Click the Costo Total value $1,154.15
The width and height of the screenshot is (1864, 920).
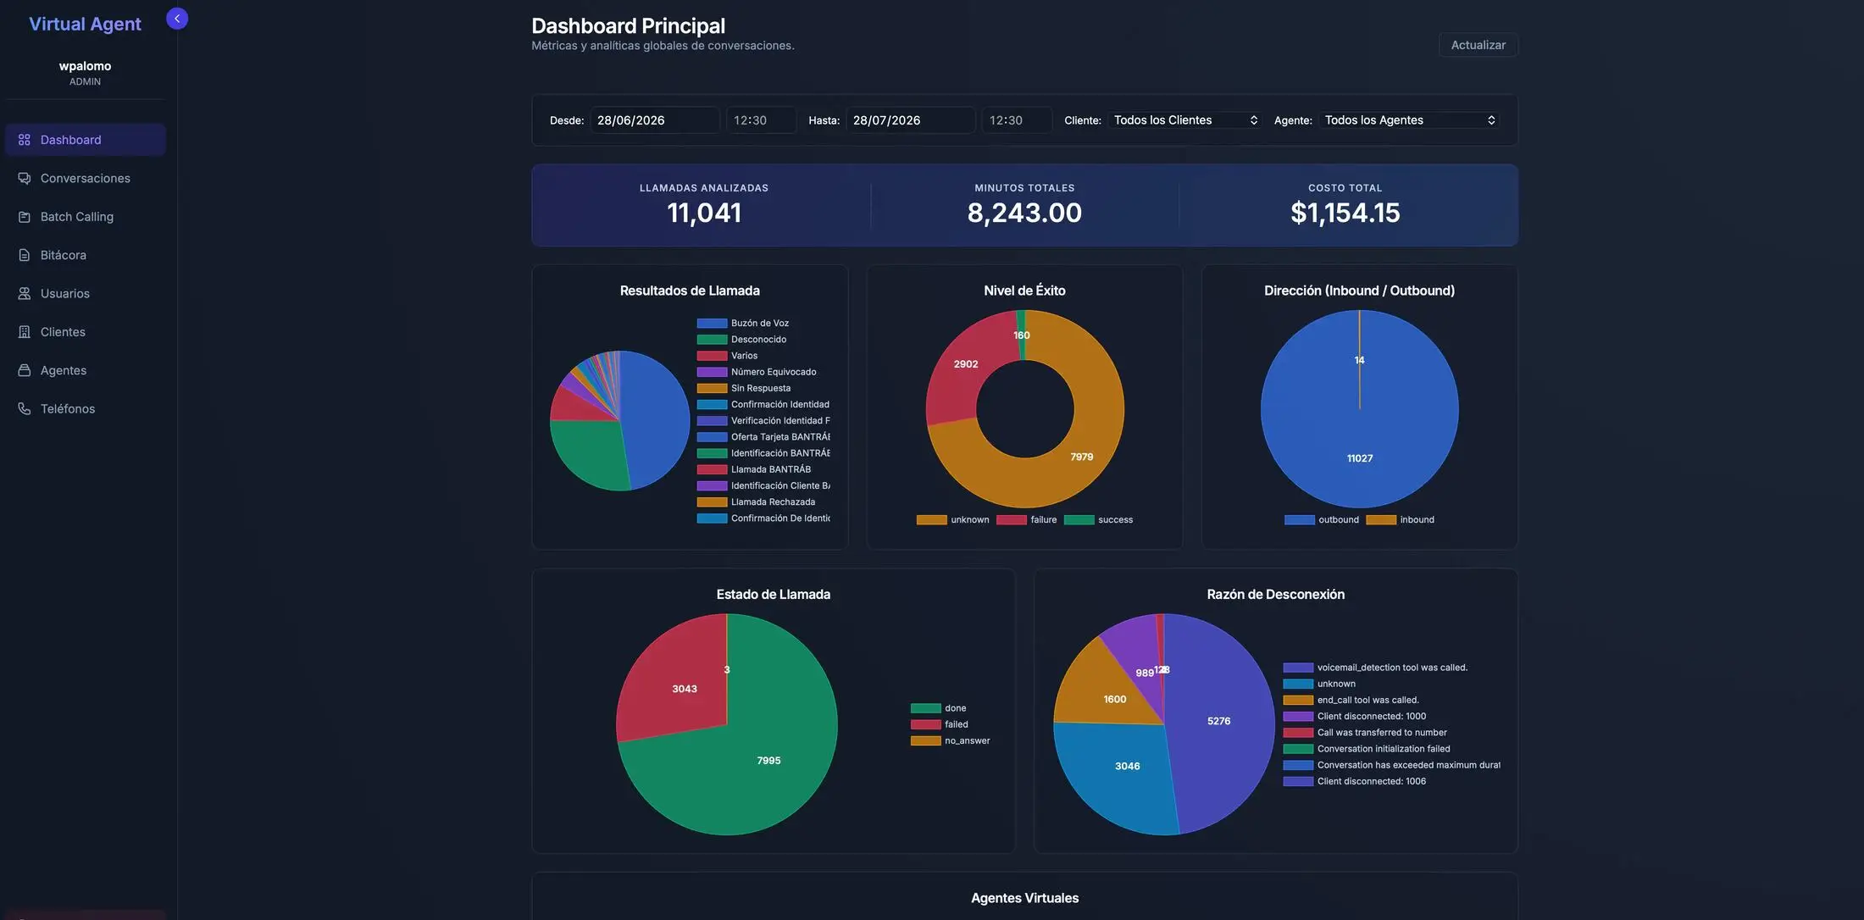coord(1345,213)
